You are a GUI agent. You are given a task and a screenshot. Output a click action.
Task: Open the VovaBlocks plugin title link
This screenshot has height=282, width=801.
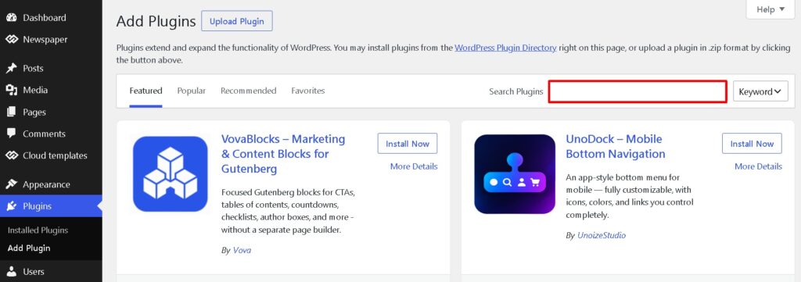pos(283,153)
